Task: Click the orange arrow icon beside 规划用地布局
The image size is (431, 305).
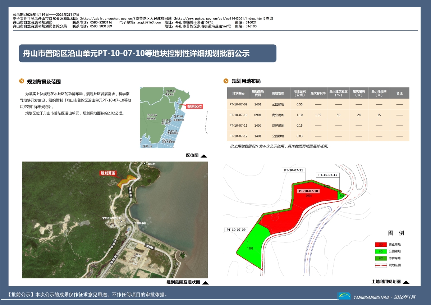Action: (226, 81)
